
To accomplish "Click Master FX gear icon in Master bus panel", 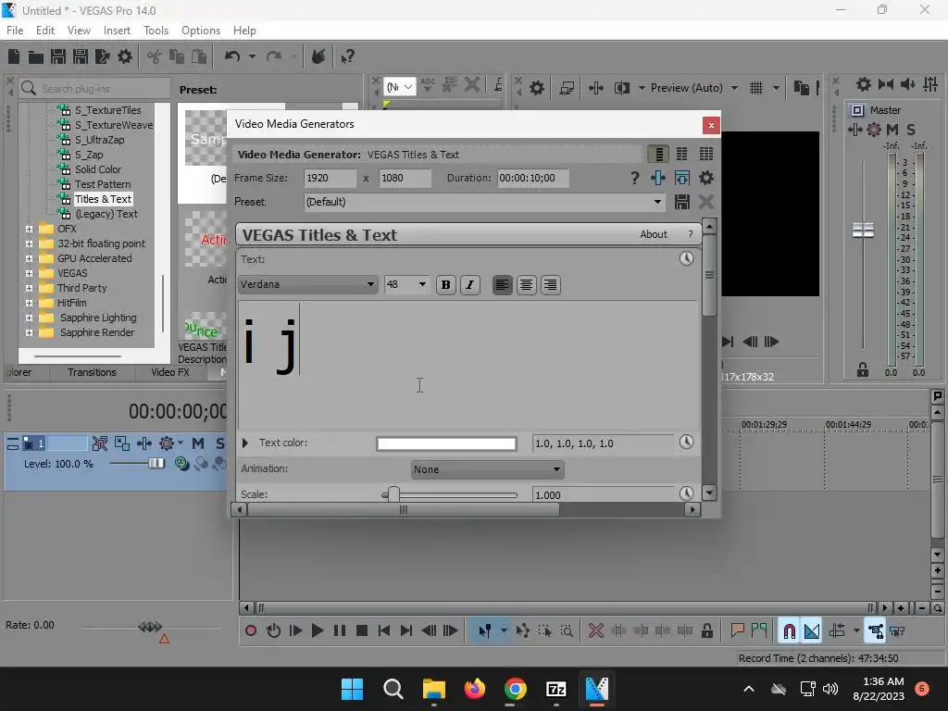I will tap(874, 130).
